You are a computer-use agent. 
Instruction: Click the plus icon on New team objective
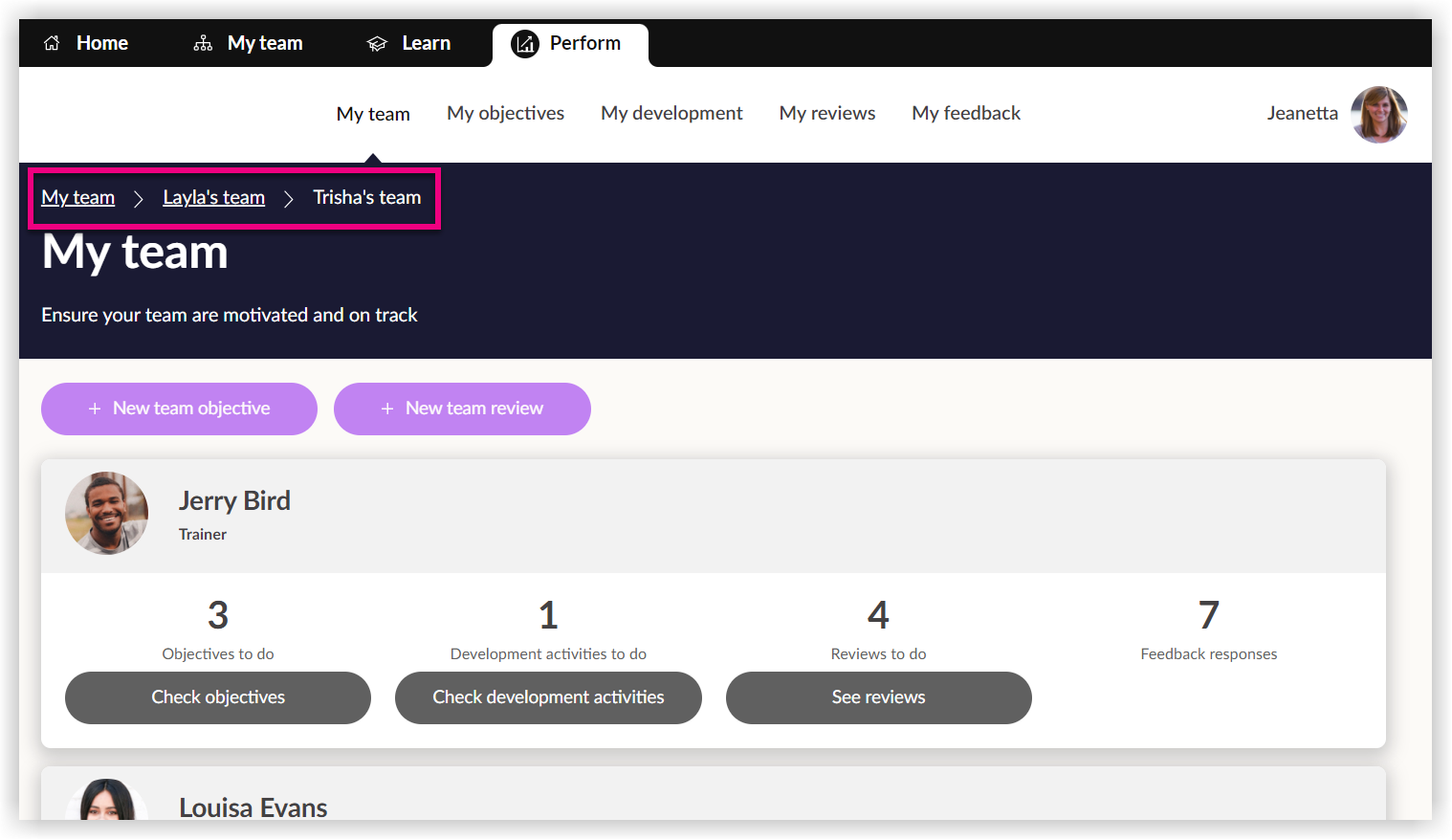(95, 409)
